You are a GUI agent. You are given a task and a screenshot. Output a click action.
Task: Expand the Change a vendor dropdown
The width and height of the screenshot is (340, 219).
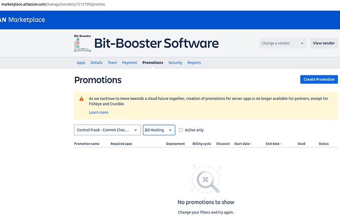point(283,43)
